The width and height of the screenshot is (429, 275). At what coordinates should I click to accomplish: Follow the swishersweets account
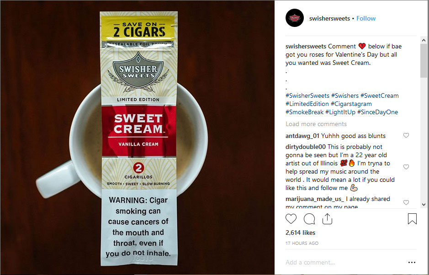tap(366, 18)
